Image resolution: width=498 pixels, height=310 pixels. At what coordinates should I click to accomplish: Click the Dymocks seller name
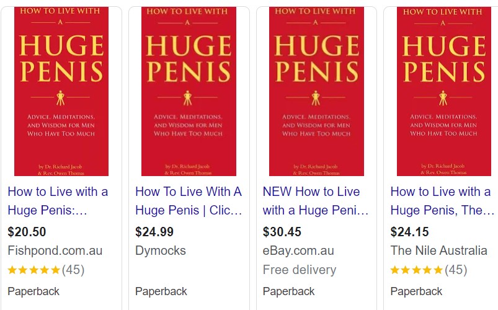coord(161,250)
